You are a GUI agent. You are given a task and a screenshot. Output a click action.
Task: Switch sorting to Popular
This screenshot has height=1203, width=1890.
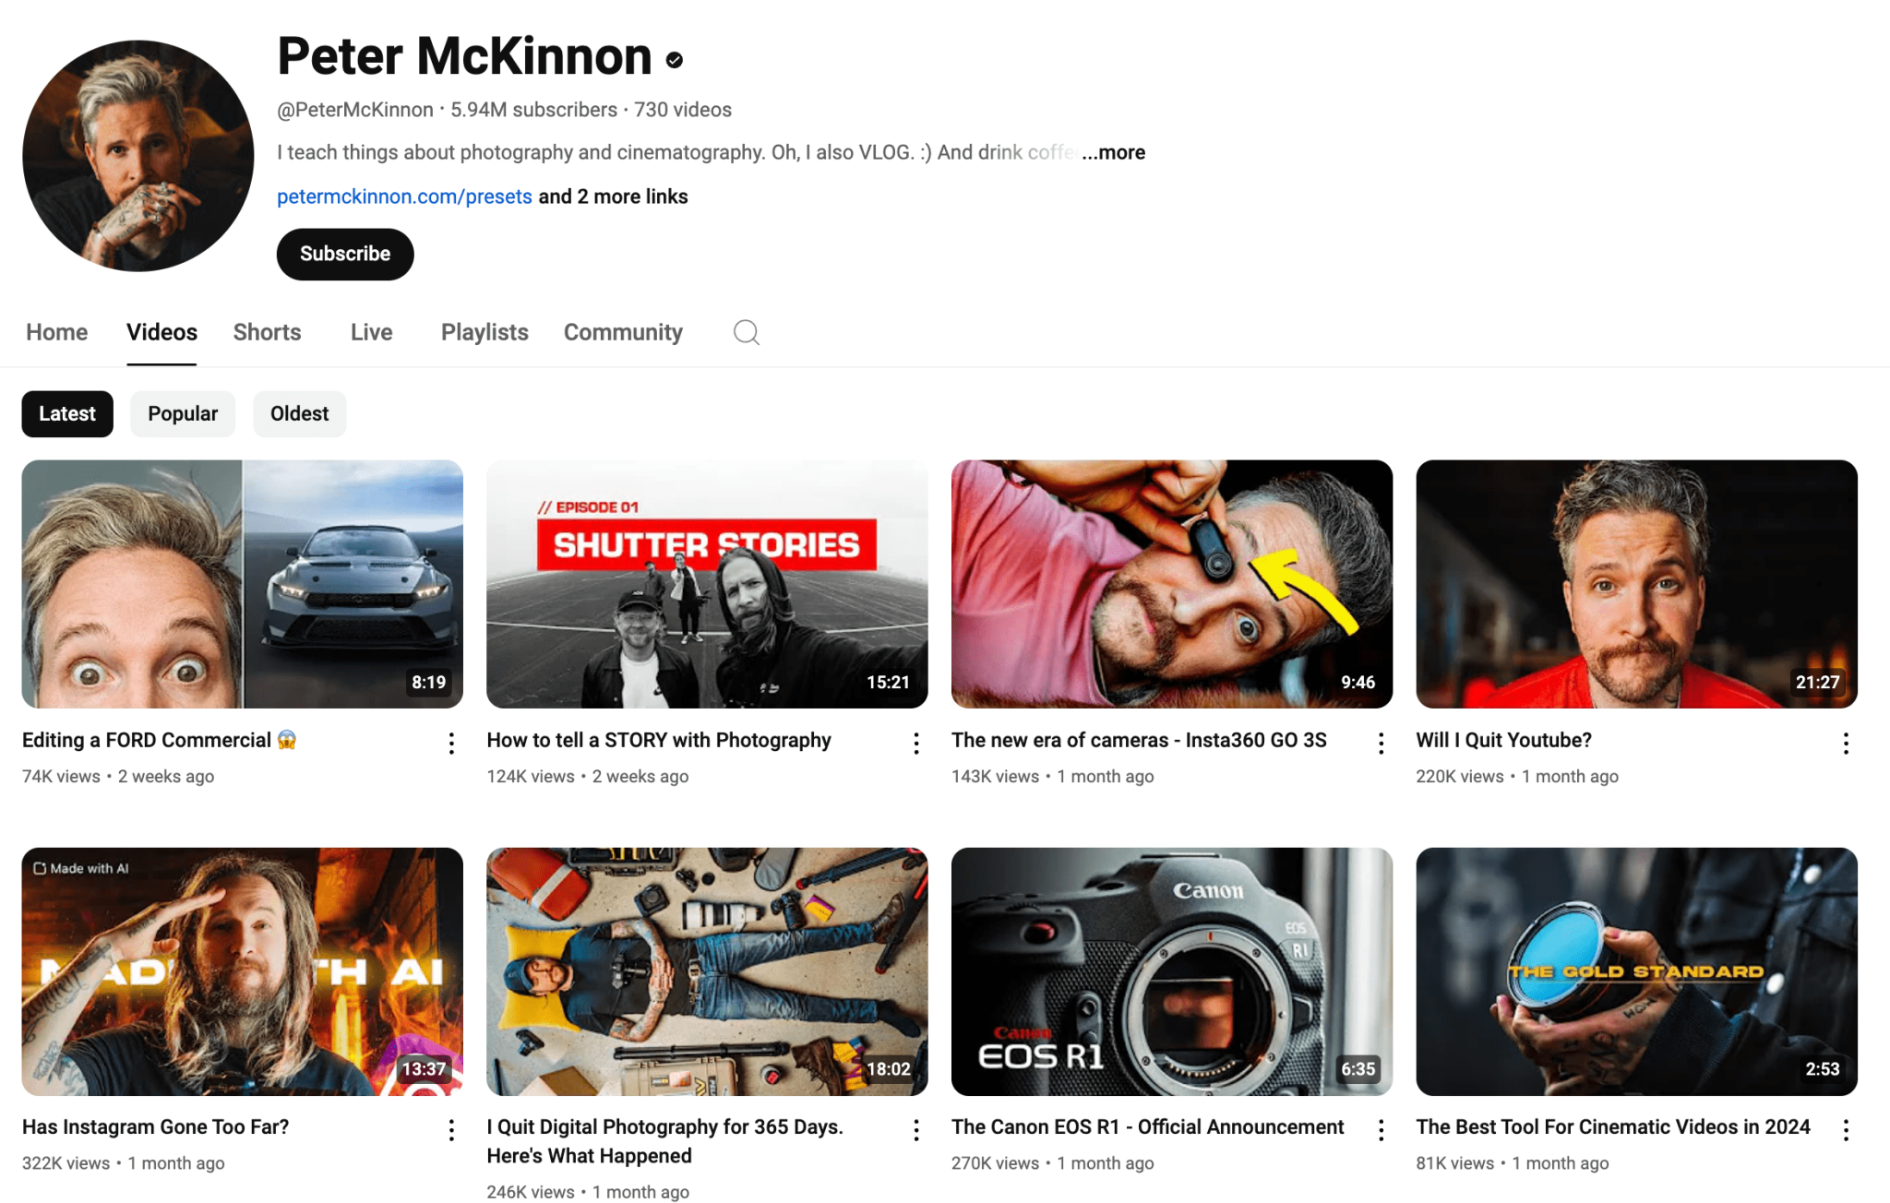(x=182, y=413)
